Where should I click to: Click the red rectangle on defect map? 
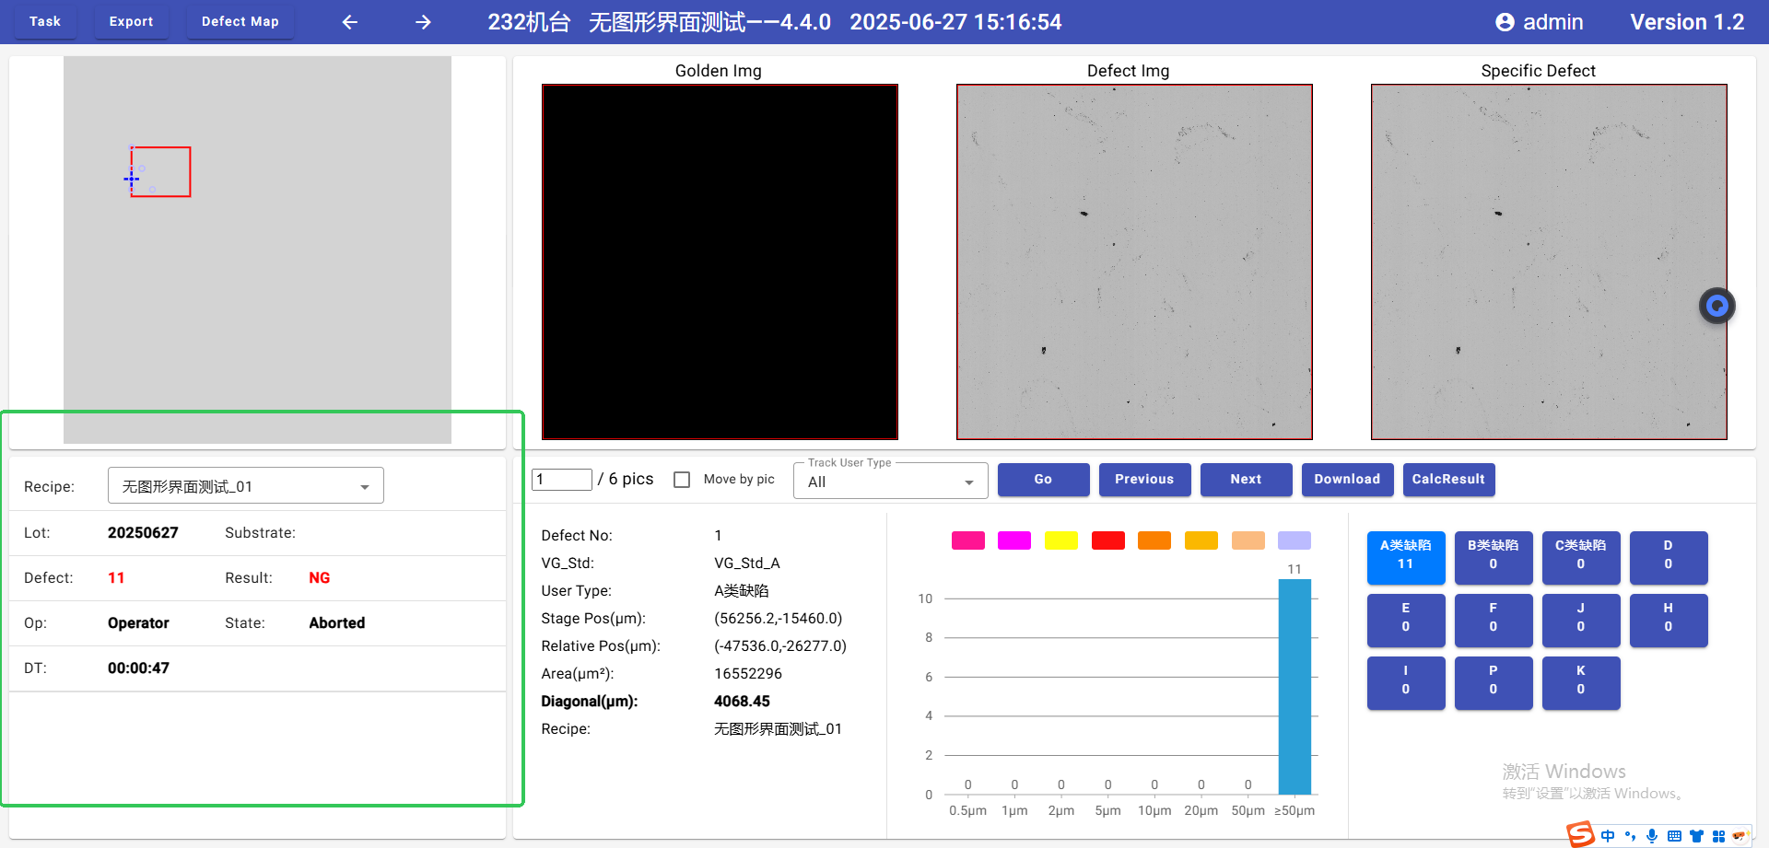point(160,171)
